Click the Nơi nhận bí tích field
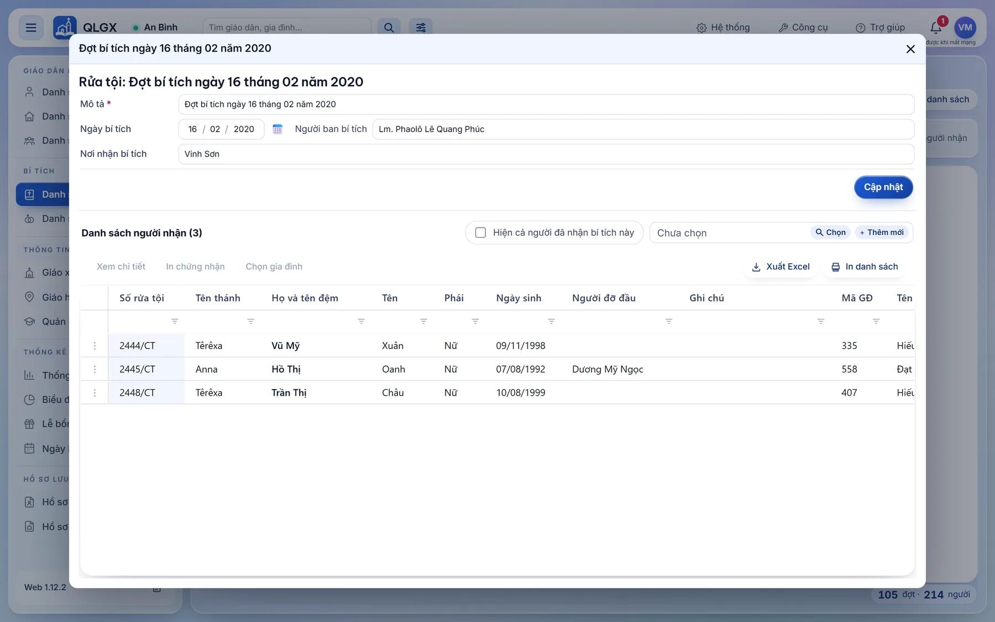This screenshot has width=995, height=622. pos(546,154)
